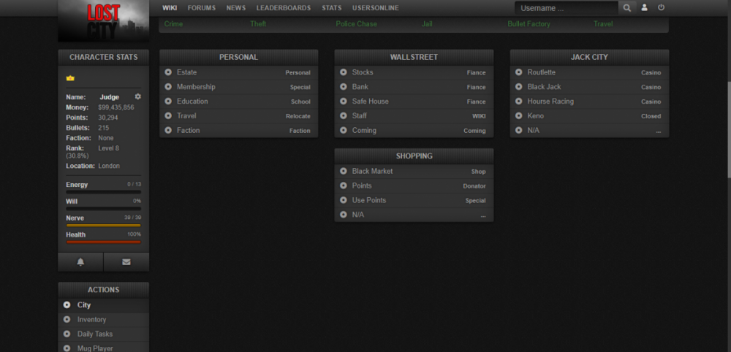Screen dimensions: 731x352
Task: Open the Bullet Factory link
Action: pos(529,24)
